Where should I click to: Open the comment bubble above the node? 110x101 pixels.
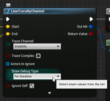(x=8, y=5)
